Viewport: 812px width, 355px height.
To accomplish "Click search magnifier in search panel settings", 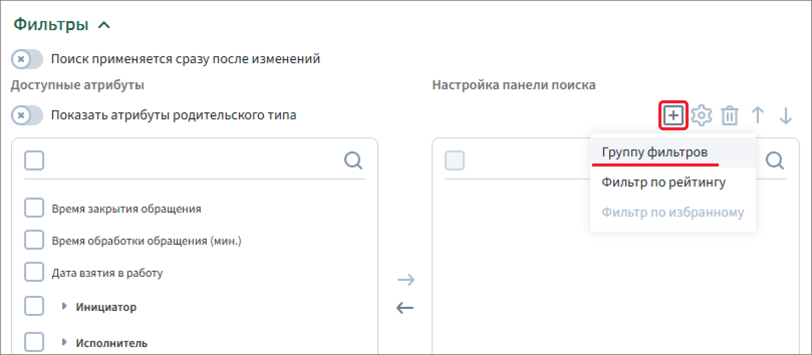I will coord(775,161).
